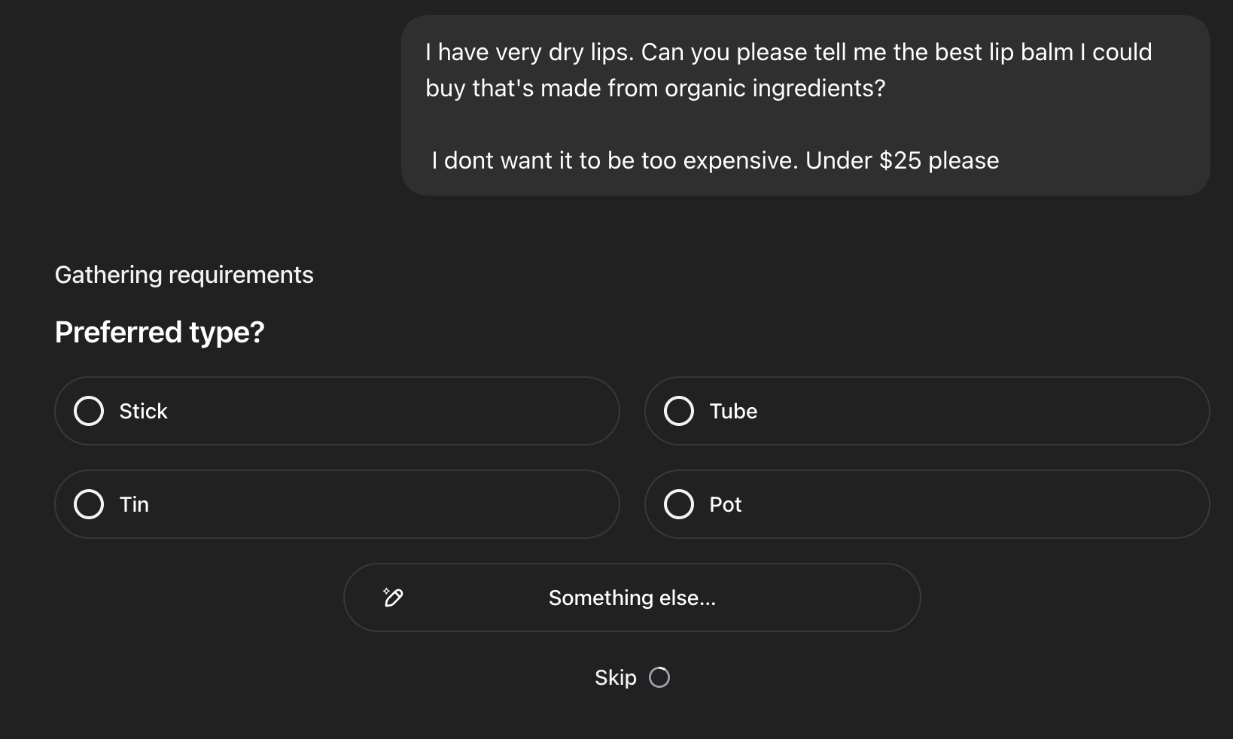Click the "Pot" option label text
The width and height of the screenshot is (1233, 739).
click(725, 504)
